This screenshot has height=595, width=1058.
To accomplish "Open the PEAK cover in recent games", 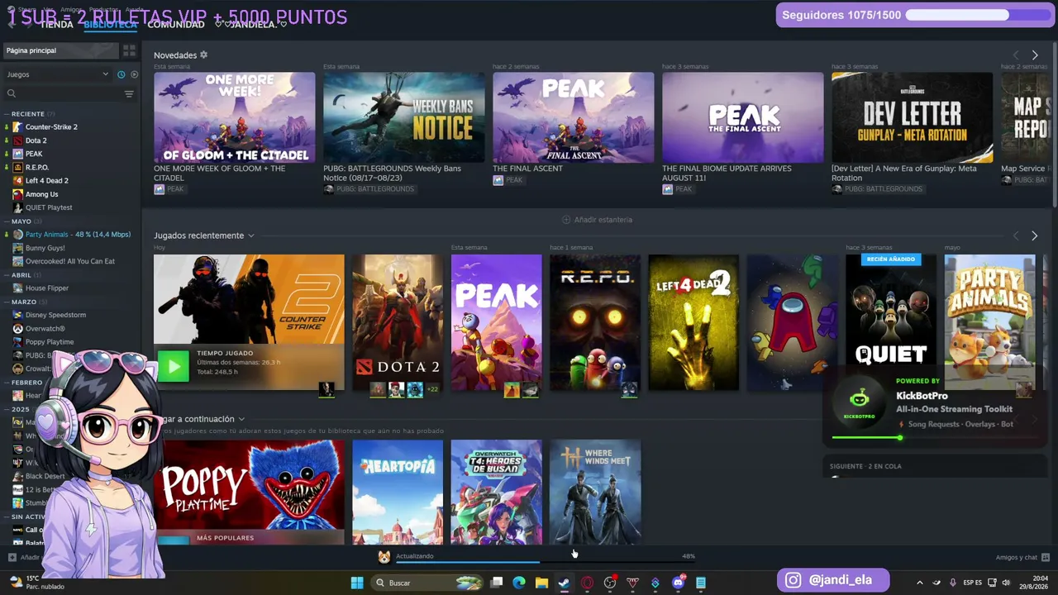I will [x=497, y=321].
